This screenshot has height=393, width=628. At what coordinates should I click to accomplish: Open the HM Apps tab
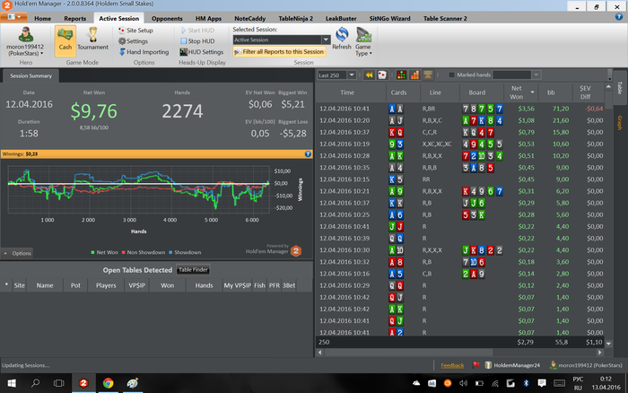[x=208, y=19]
